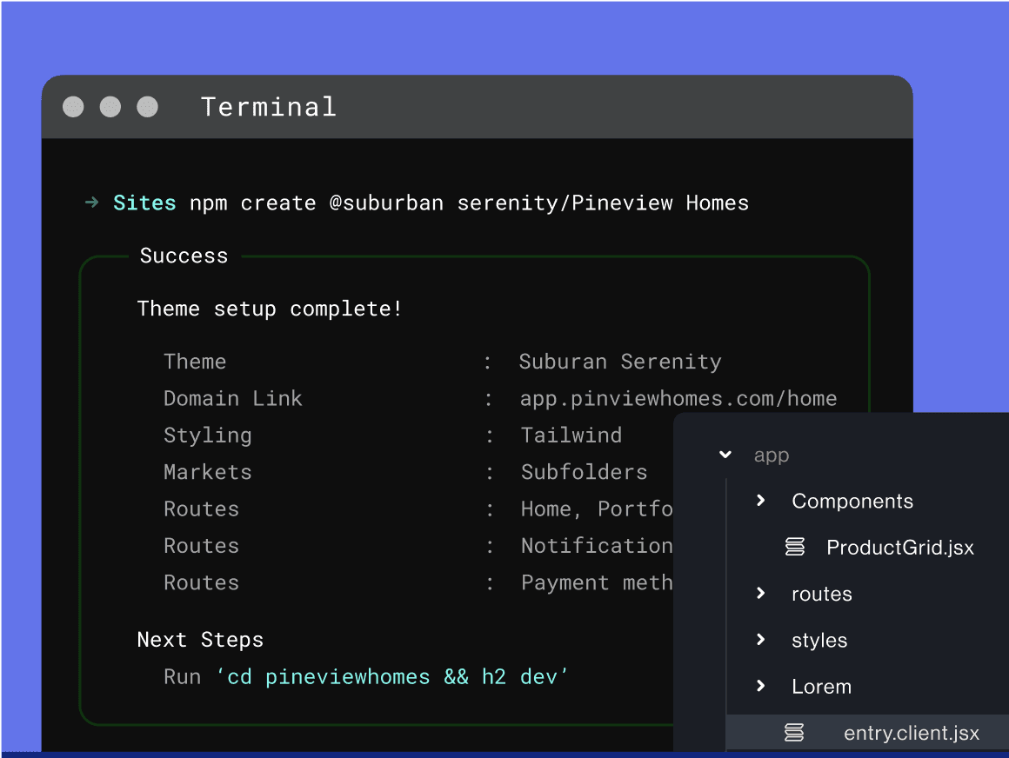The height and width of the screenshot is (758, 1009).
Task: Click the entry.client.jsx stacked-layers icon
Action: click(795, 733)
